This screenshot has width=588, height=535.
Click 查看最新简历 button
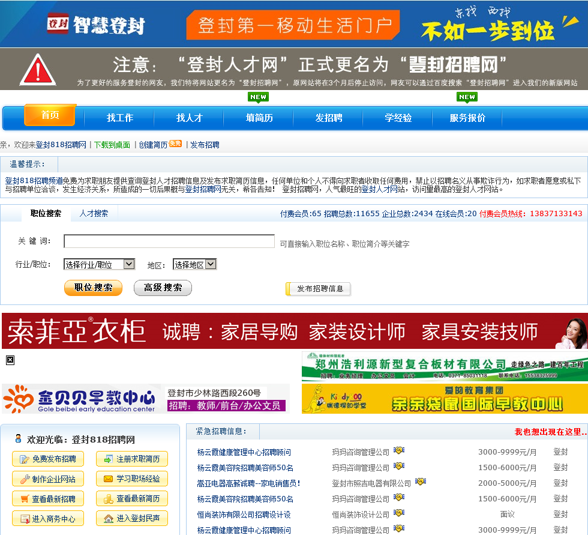[x=132, y=498]
